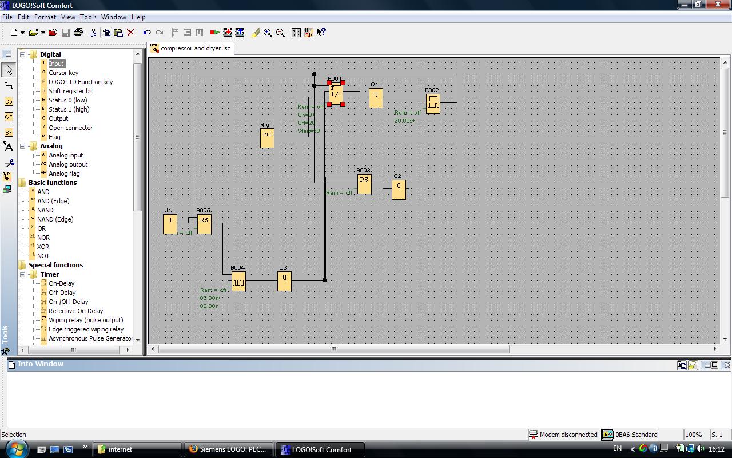Click the 0BA6.Standard device selection in status bar
The image size is (732, 458).
click(629, 435)
